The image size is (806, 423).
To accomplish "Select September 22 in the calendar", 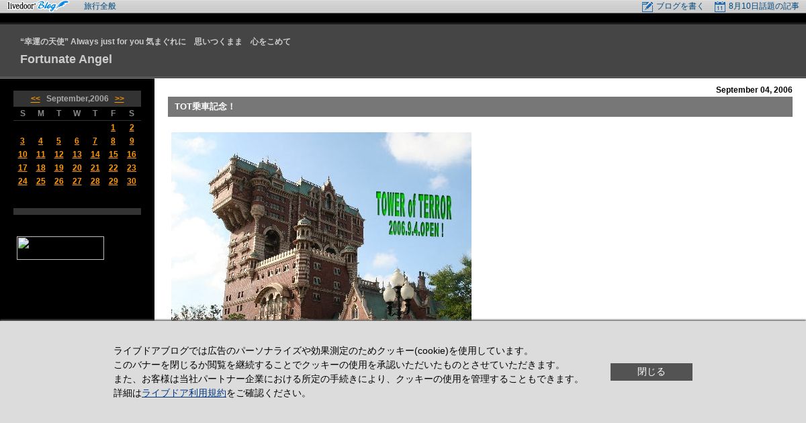I will pyautogui.click(x=113, y=168).
